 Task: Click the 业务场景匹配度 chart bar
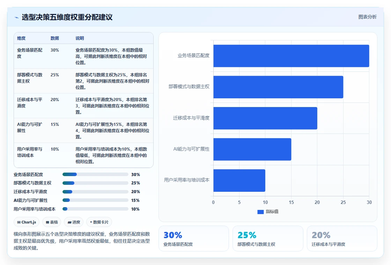pos(291,56)
